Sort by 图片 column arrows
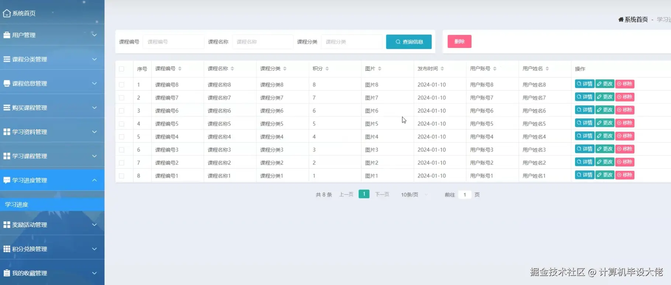This screenshot has width=671, height=285. (x=380, y=69)
